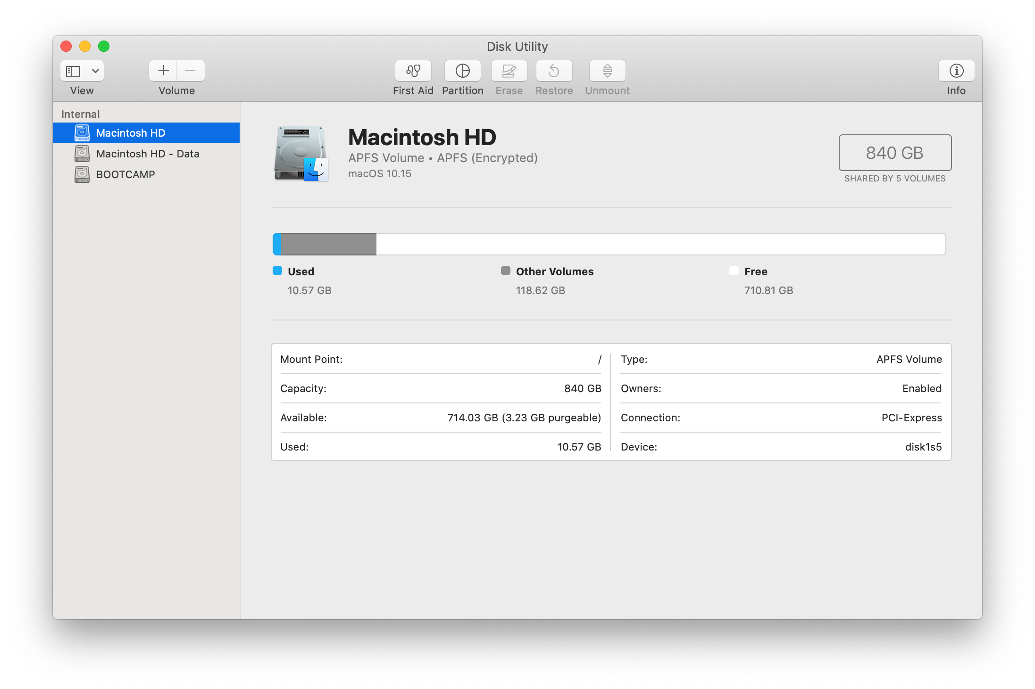Toggle sidebar with View icon
The height and width of the screenshot is (689, 1035).
click(73, 71)
